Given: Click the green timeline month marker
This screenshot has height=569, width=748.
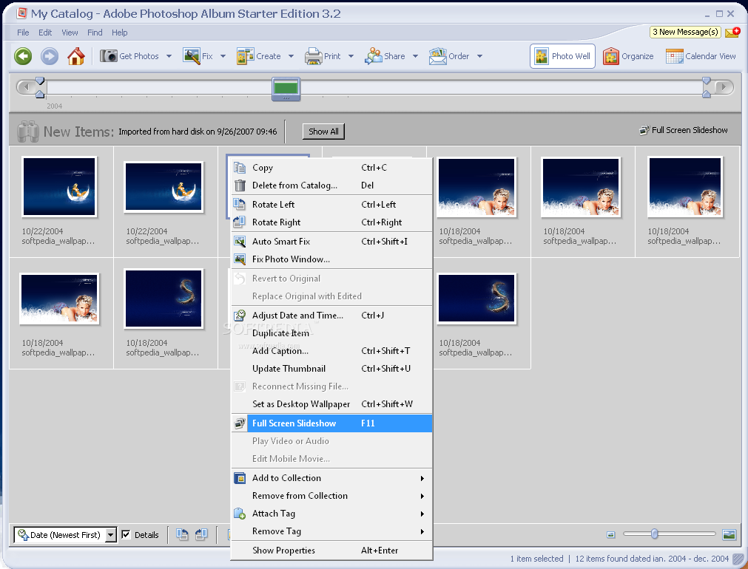Looking at the screenshot, I should coord(286,89).
